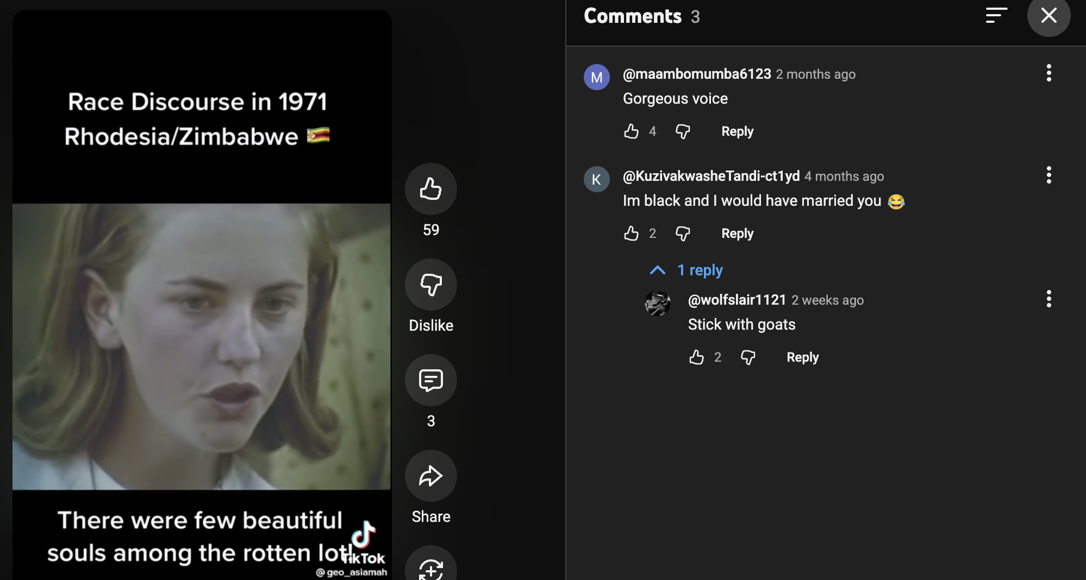The width and height of the screenshot is (1086, 580).
Task: Open the "4 months ago" comment timestamp
Action: (844, 176)
